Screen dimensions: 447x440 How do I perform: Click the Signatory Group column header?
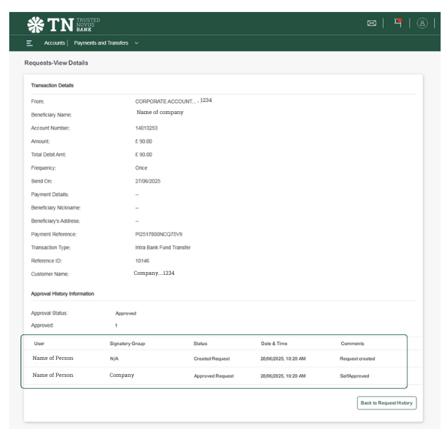click(127, 343)
